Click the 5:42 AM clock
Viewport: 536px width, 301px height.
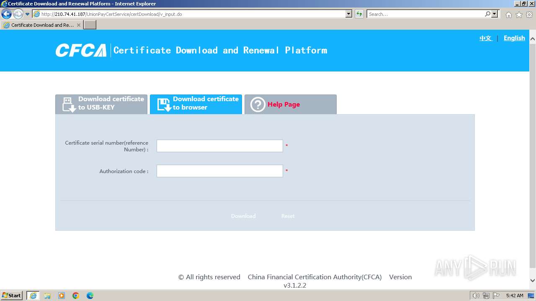point(515,296)
